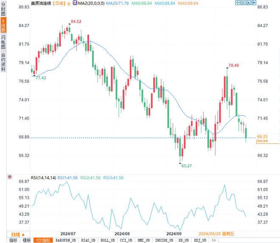Click the second chart toolbar icon at top right

[x=243, y=3]
